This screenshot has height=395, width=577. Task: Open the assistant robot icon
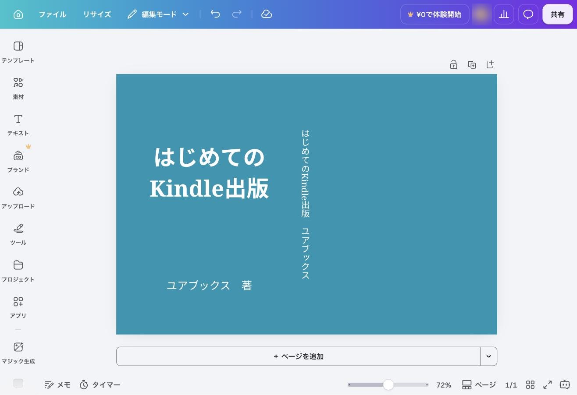[x=565, y=384]
